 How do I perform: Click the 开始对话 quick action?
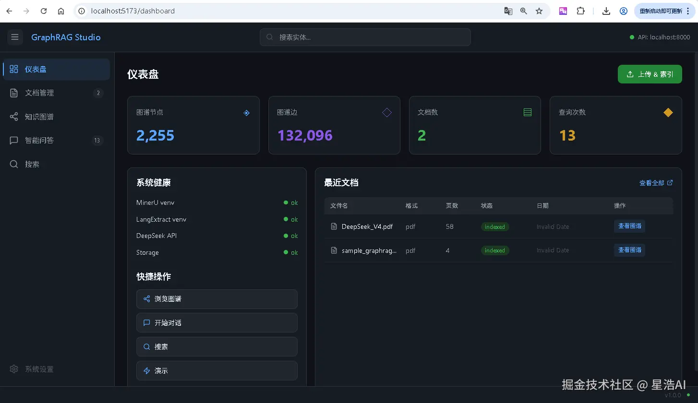pyautogui.click(x=217, y=323)
